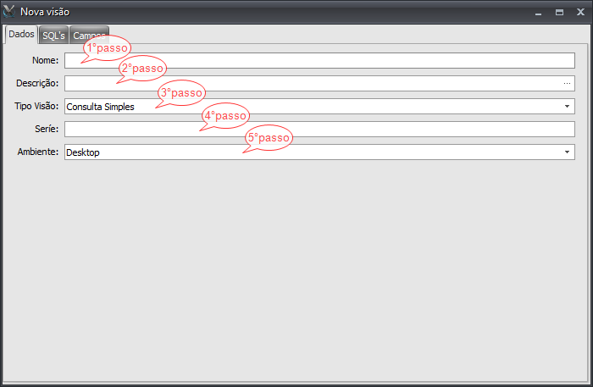Click the application logo in title bar
This screenshot has height=387, width=593.
coord(9,12)
